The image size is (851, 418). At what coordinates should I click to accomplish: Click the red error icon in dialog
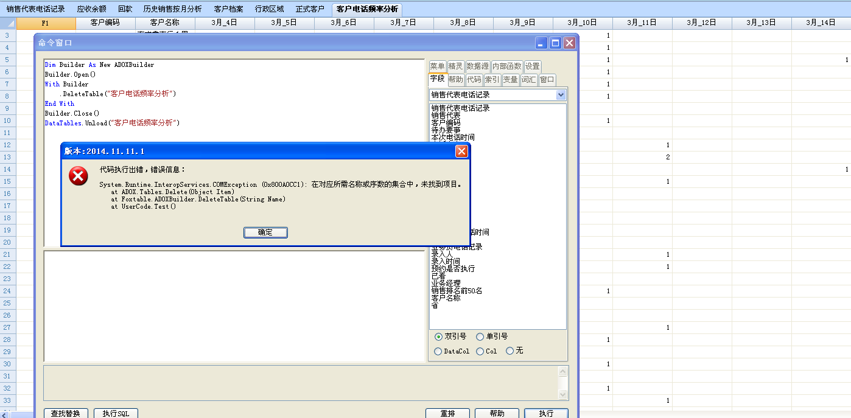coord(79,176)
